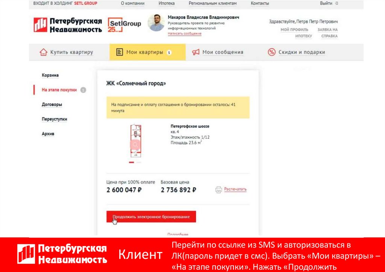Screen dimensions: 385x272
Task: Select the red image carousel indicator
Action: [x=131, y=163]
